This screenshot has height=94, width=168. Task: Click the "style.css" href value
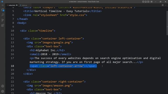click(77, 15)
